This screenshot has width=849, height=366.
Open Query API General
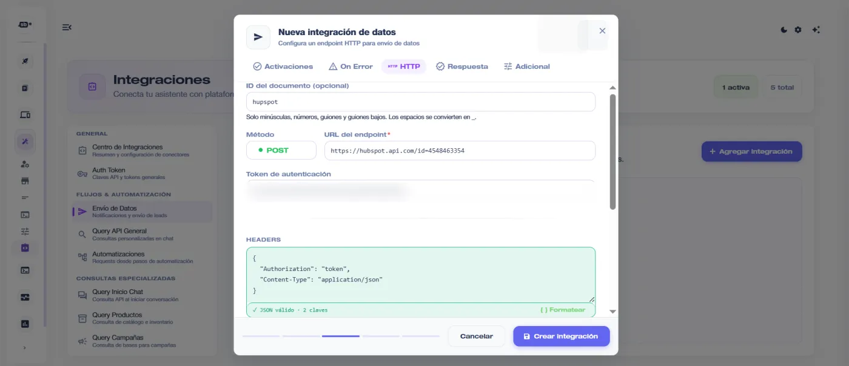tap(143, 235)
